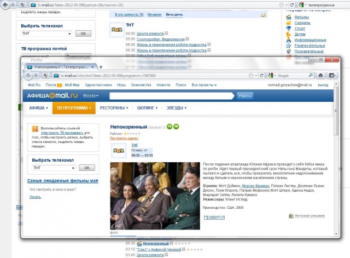The image size is (350, 258).
Task: Click the question mark help icon in sidebar
Action: (35, 129)
